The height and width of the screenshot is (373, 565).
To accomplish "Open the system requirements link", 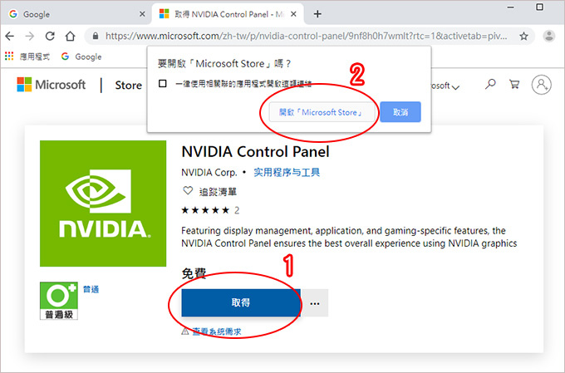I will tap(216, 331).
